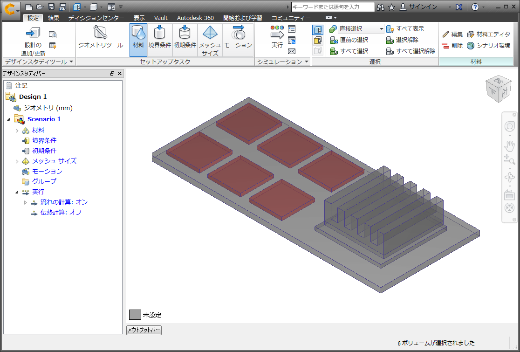The height and width of the screenshot is (352, 520).
Task: Select 注記 in the design study tree
Action: click(x=21, y=86)
